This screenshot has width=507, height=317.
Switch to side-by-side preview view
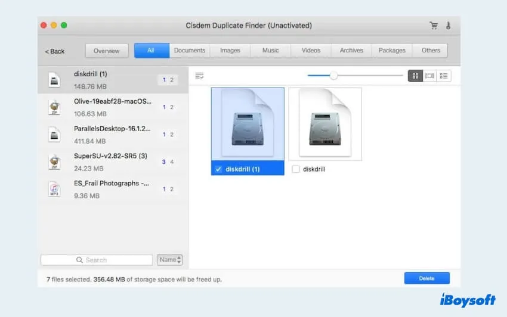429,76
